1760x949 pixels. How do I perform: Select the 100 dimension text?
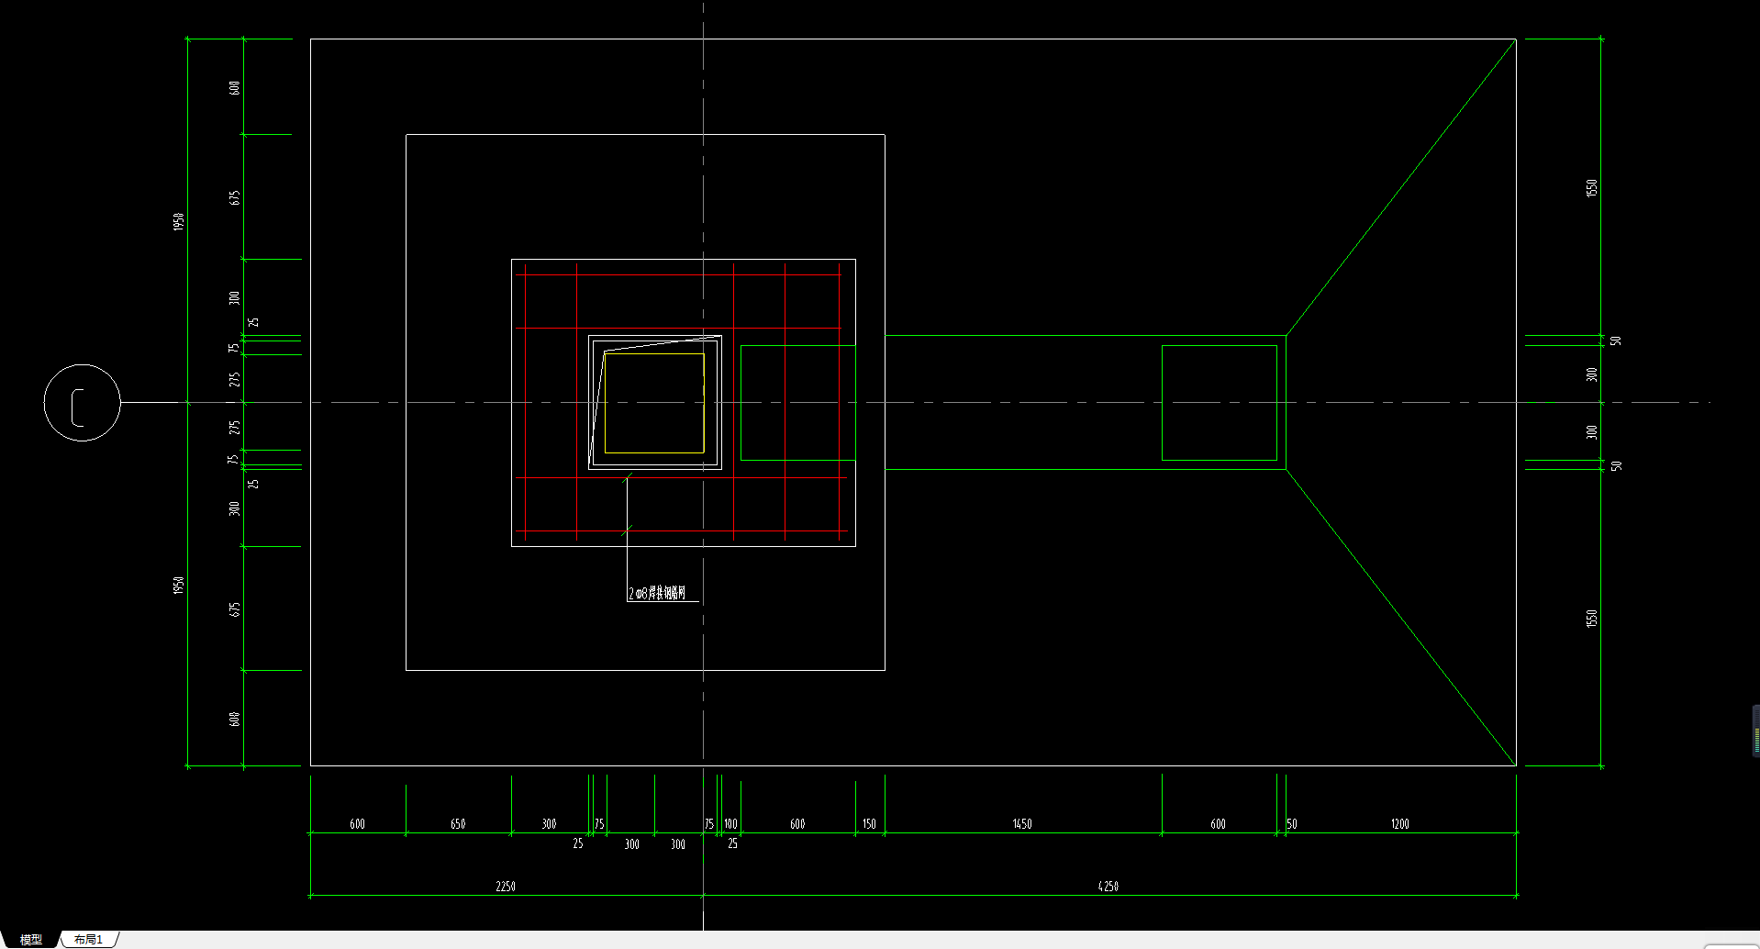click(x=730, y=823)
